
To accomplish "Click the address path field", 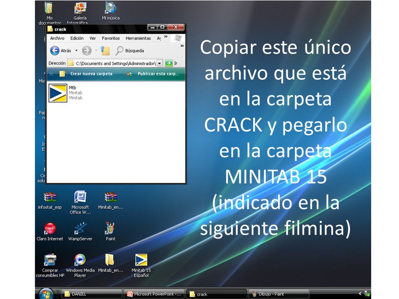I will [x=112, y=63].
